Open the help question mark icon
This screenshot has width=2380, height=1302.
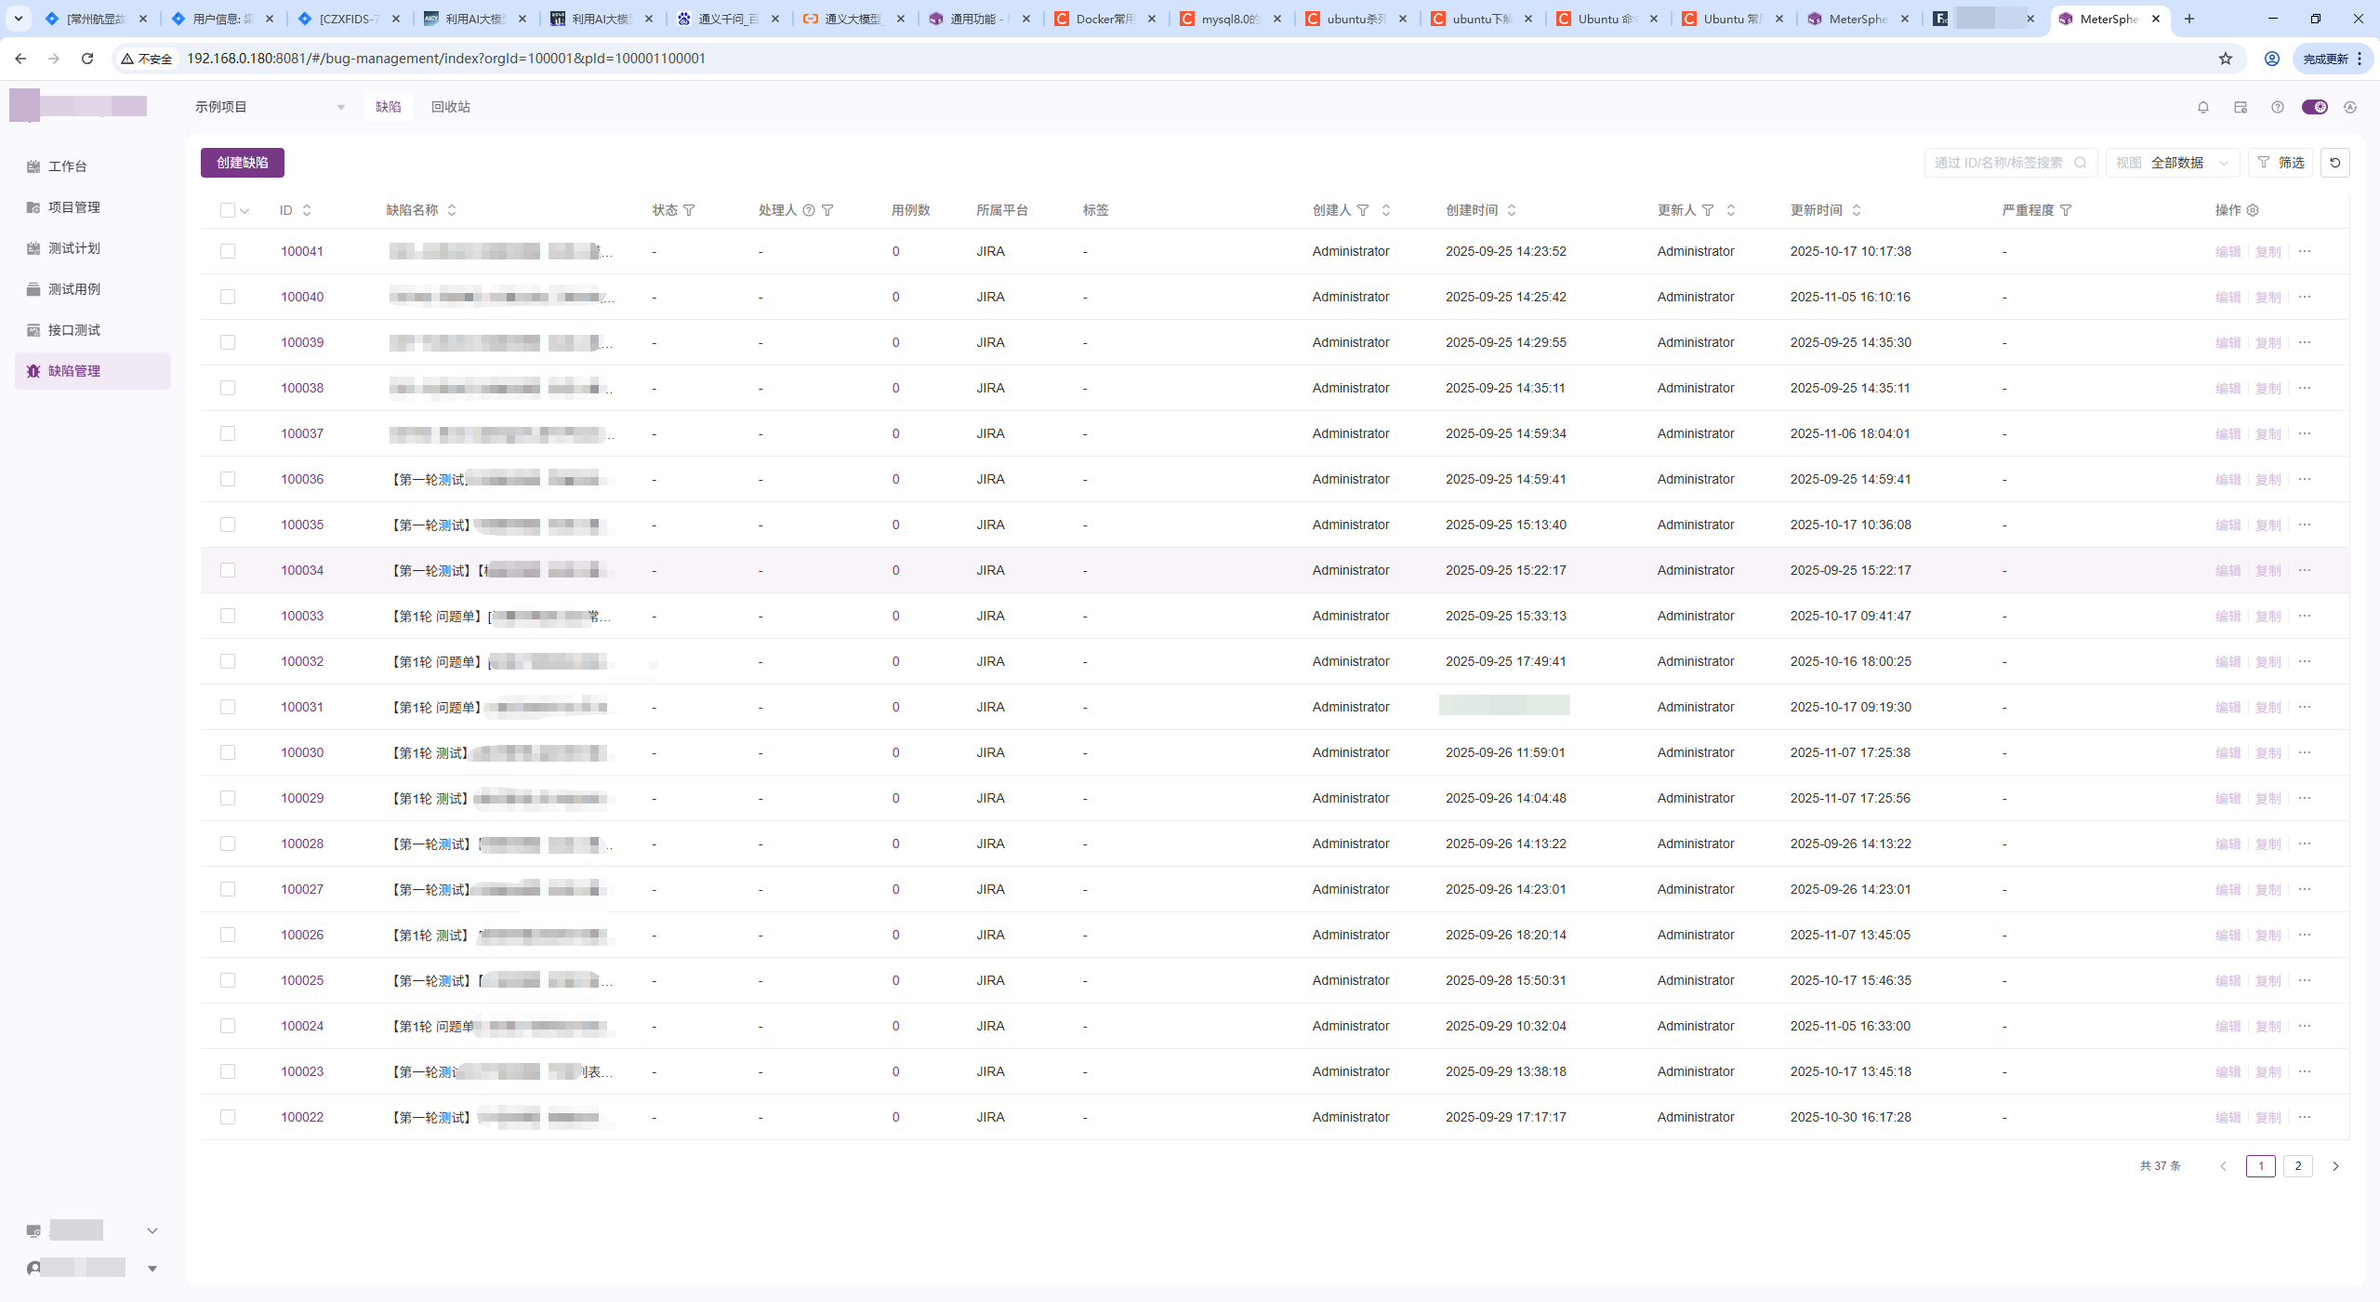(x=2277, y=107)
